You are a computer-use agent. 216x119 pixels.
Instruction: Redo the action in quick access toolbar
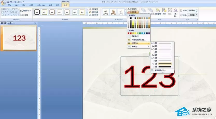[x=15, y=2]
